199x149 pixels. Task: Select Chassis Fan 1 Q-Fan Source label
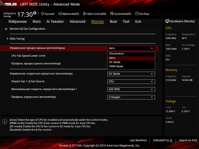(x=28, y=81)
